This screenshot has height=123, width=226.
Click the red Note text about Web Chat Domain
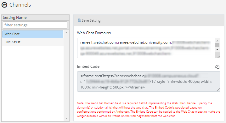click(149, 110)
